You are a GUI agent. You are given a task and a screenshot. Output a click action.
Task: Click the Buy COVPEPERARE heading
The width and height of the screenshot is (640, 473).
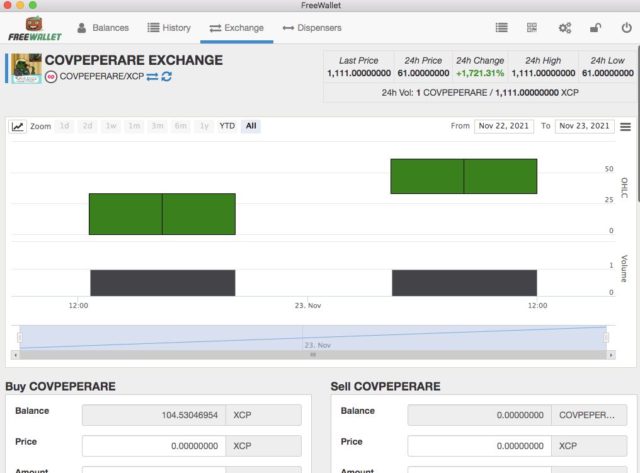tap(60, 387)
